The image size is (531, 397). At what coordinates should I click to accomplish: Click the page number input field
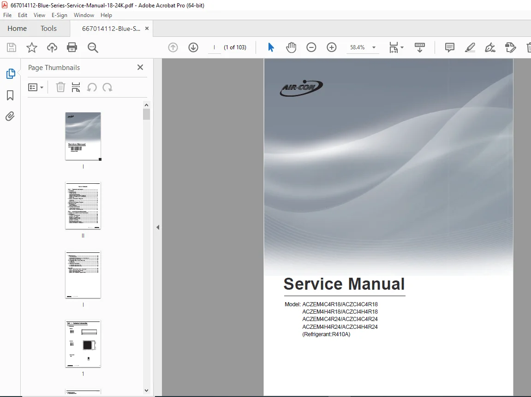point(214,47)
